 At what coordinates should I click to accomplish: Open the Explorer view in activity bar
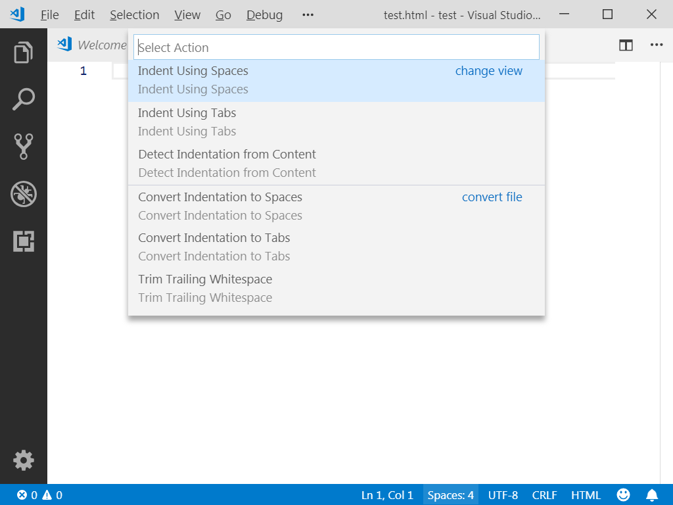click(x=23, y=53)
